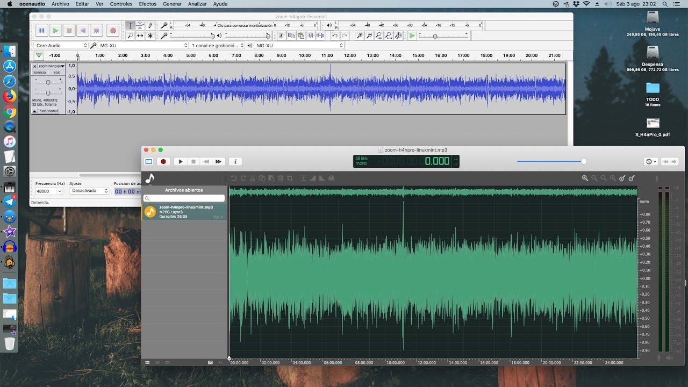
Task: Select the Selection (I-beam) tool in Audacity
Action: (x=130, y=25)
